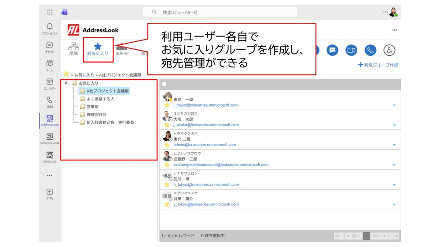Select the 新入社員歓迎会 実行委員 folder
440x247 pixels.
(106, 122)
